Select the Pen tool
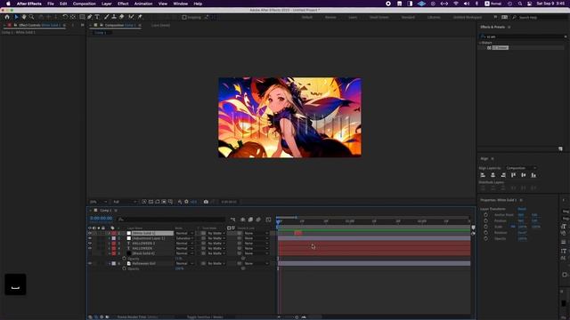The image size is (570, 320). pyautogui.click(x=89, y=17)
